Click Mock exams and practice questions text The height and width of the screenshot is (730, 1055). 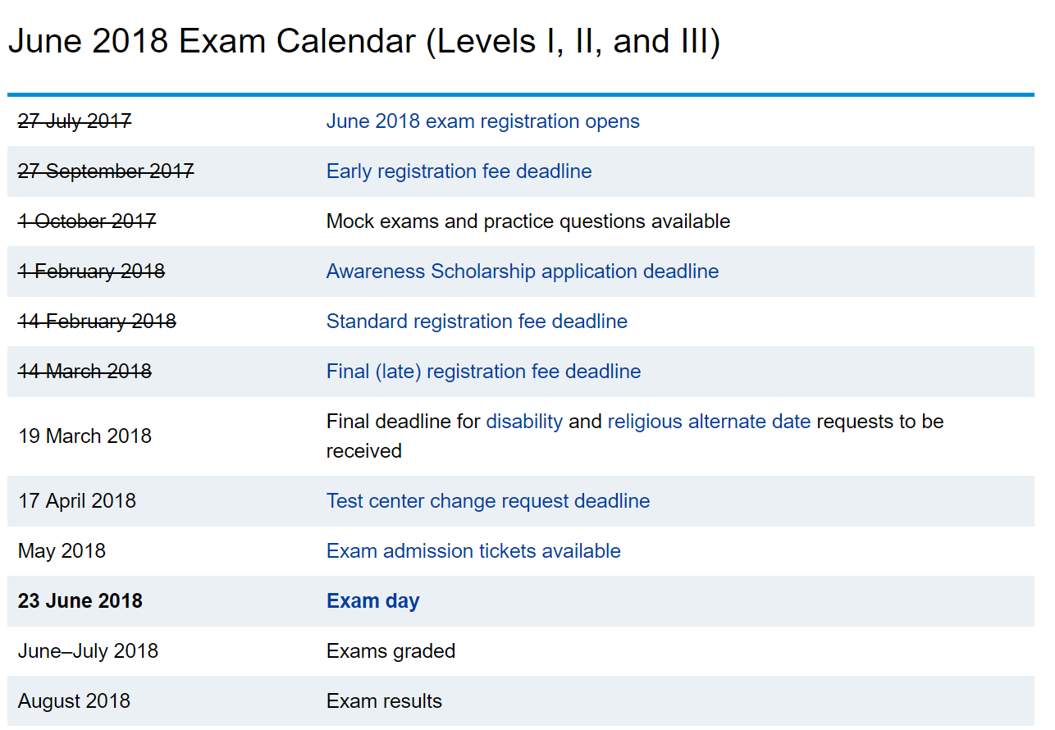(x=527, y=221)
